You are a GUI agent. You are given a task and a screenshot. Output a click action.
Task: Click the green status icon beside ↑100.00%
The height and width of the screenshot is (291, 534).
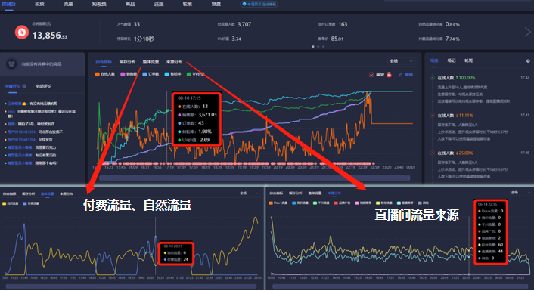click(x=432, y=78)
